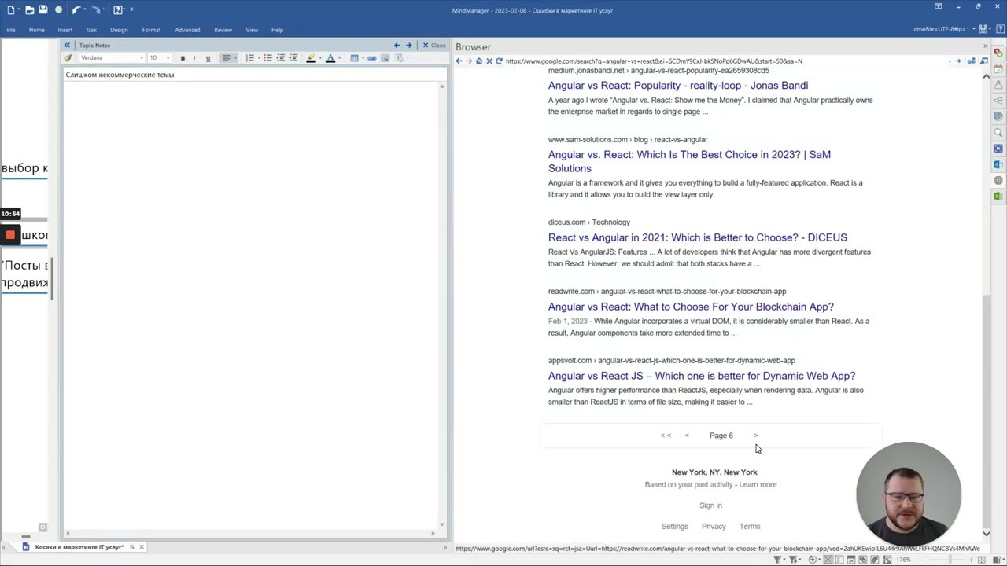The width and height of the screenshot is (1007, 566).
Task: Close the Topic Notes panel
Action: [433, 46]
